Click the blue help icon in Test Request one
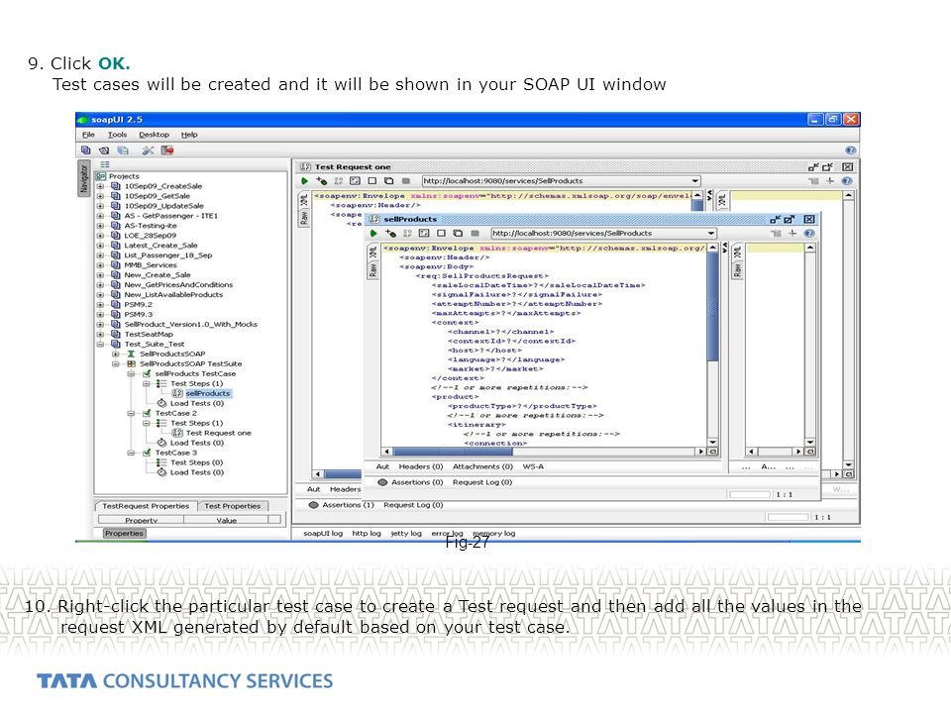This screenshot has width=951, height=713. 847,181
